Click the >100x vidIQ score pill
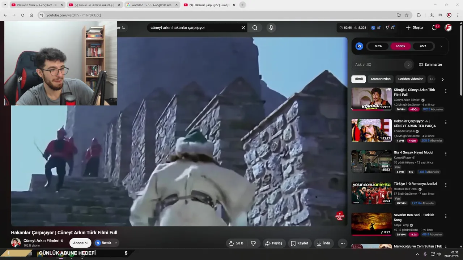463x260 pixels. [x=400, y=46]
